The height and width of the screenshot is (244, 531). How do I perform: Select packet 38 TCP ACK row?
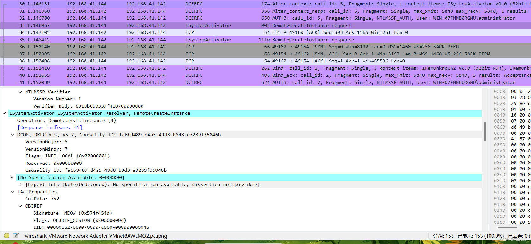point(265,61)
